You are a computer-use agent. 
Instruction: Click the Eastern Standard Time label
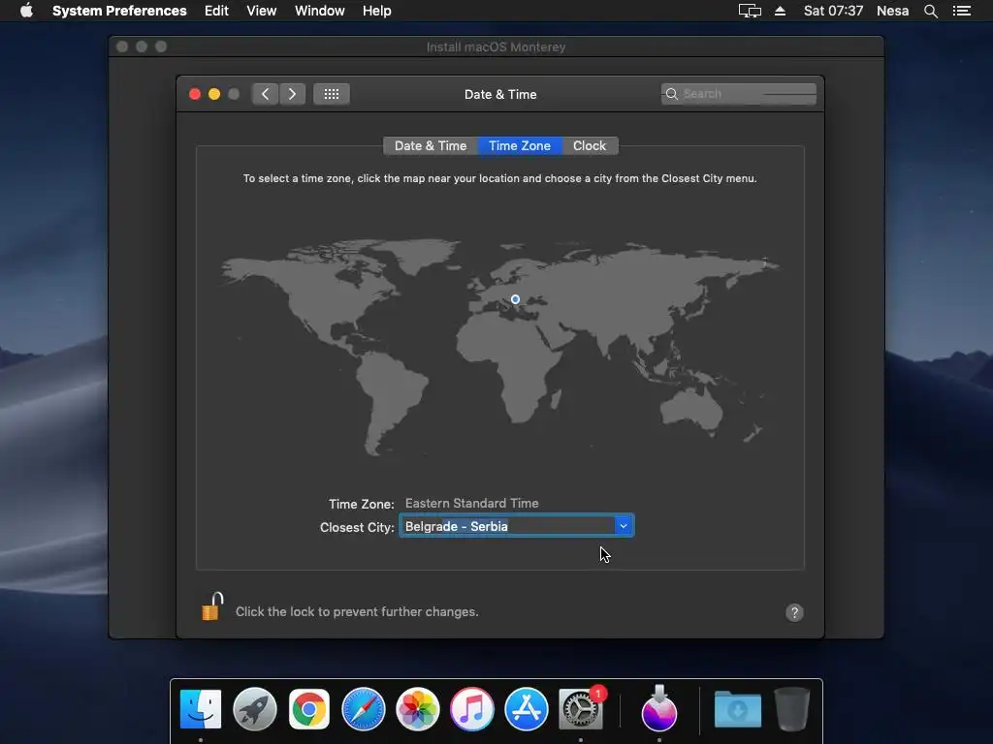[x=472, y=504]
